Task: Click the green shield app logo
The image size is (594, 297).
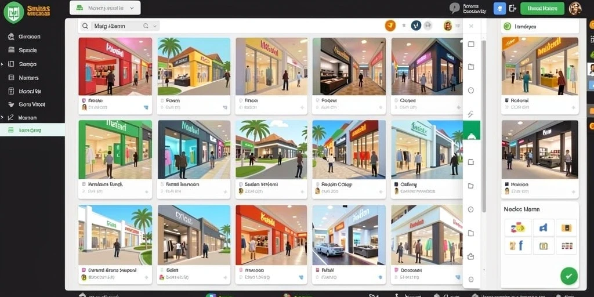Action: tap(14, 12)
